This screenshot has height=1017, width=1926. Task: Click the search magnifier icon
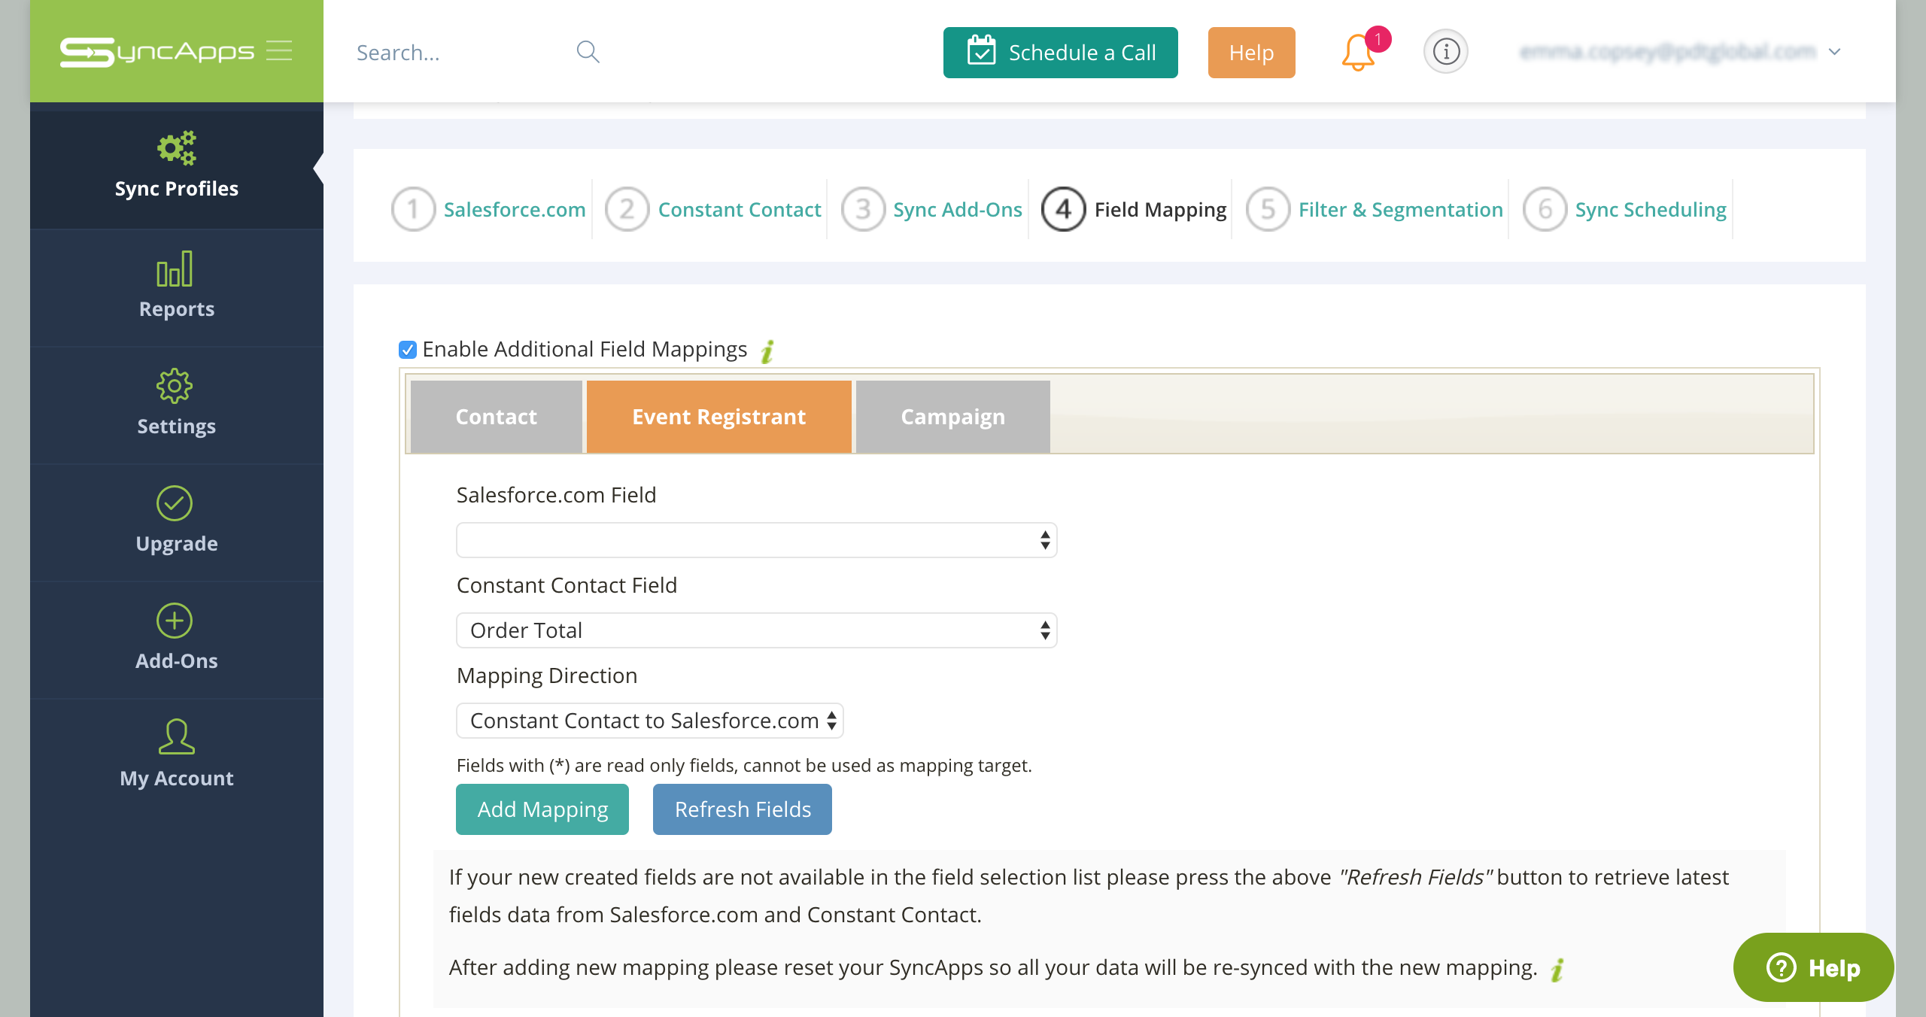[x=588, y=52]
